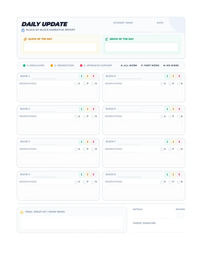Click the 'A: ALL WORK' legend text
This screenshot has height=262, width=202.
click(x=129, y=65)
